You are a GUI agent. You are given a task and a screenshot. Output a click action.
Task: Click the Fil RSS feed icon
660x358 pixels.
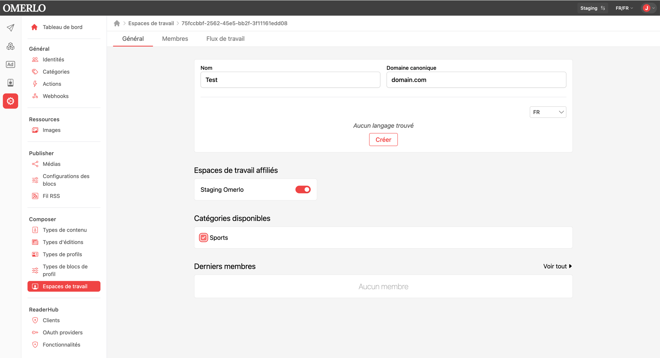[x=35, y=196]
